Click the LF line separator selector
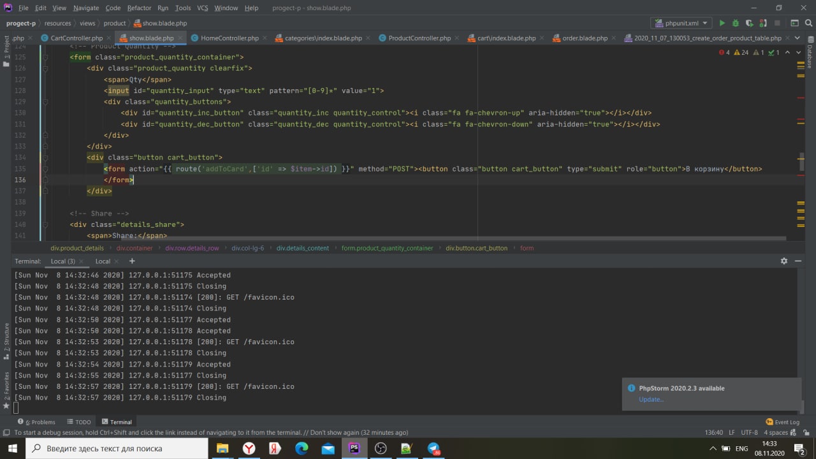The width and height of the screenshot is (816, 459). click(x=731, y=432)
